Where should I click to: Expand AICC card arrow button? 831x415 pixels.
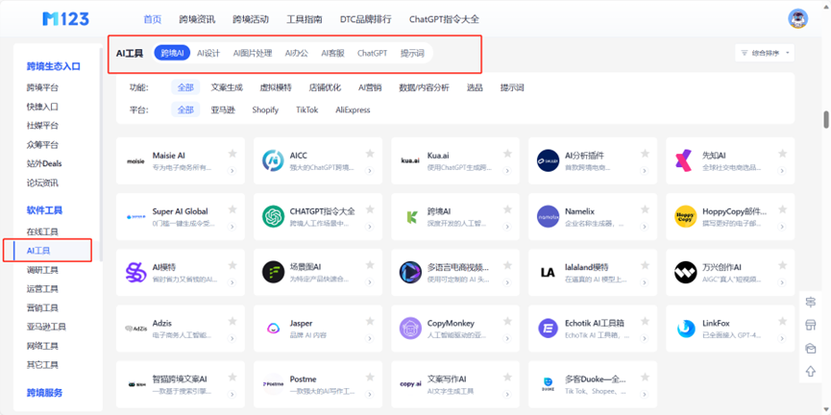coord(370,171)
